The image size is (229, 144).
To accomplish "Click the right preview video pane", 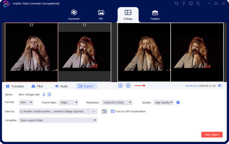I will (x=197, y=52).
